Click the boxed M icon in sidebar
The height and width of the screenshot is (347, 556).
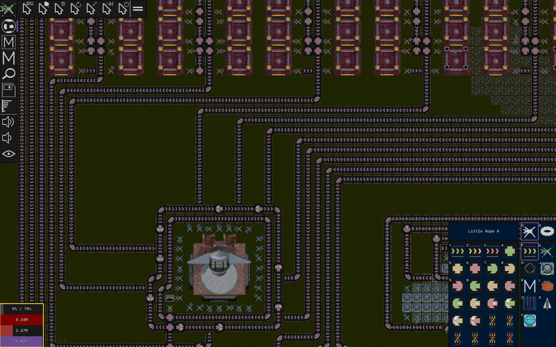[x=9, y=42]
